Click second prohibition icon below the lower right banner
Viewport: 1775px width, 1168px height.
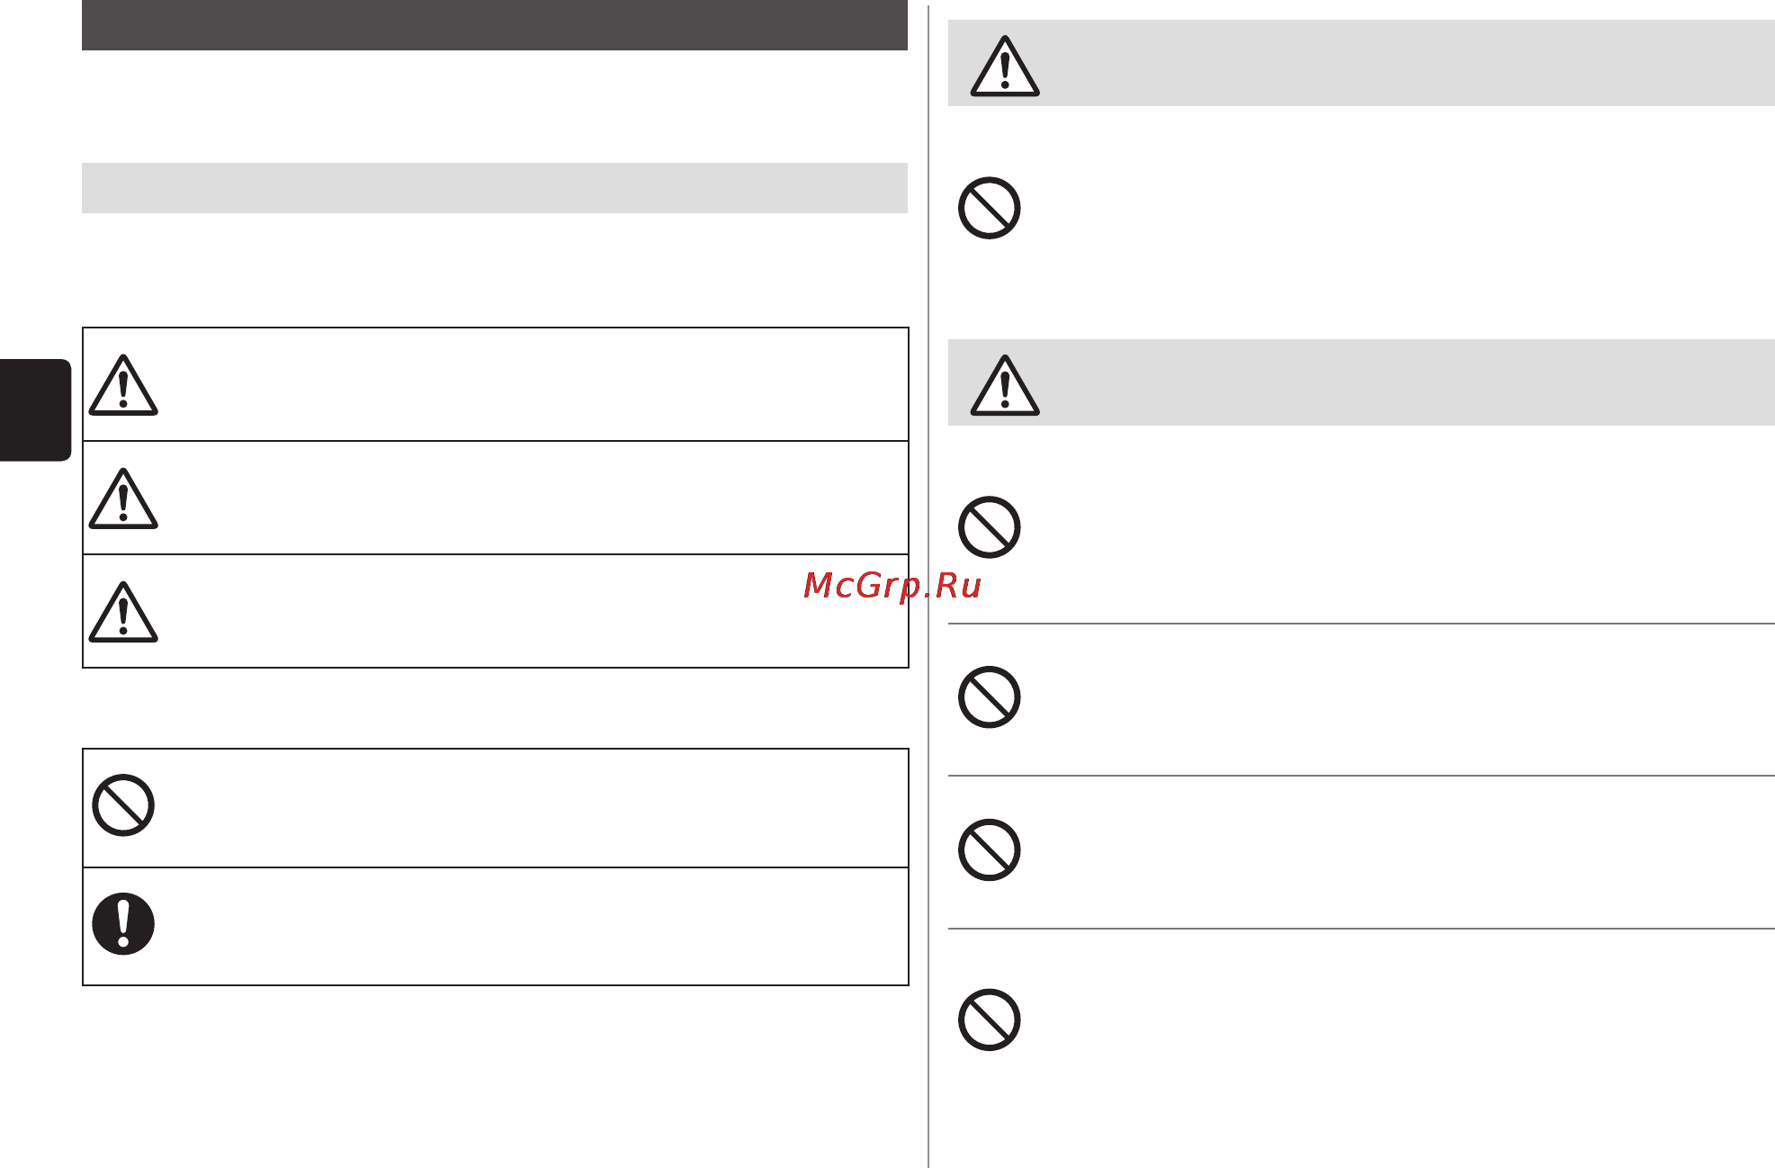coord(990,697)
